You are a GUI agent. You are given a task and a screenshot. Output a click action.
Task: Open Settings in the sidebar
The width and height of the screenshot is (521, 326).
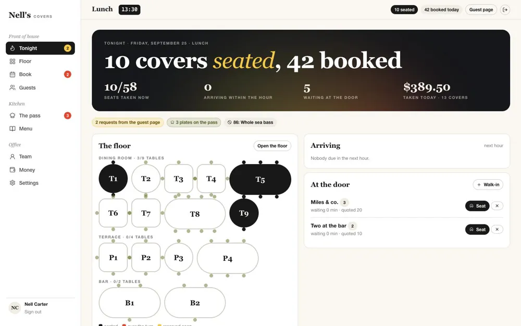point(40,183)
